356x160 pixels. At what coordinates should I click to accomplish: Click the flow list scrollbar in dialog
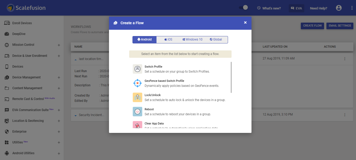pyautogui.click(x=231, y=77)
